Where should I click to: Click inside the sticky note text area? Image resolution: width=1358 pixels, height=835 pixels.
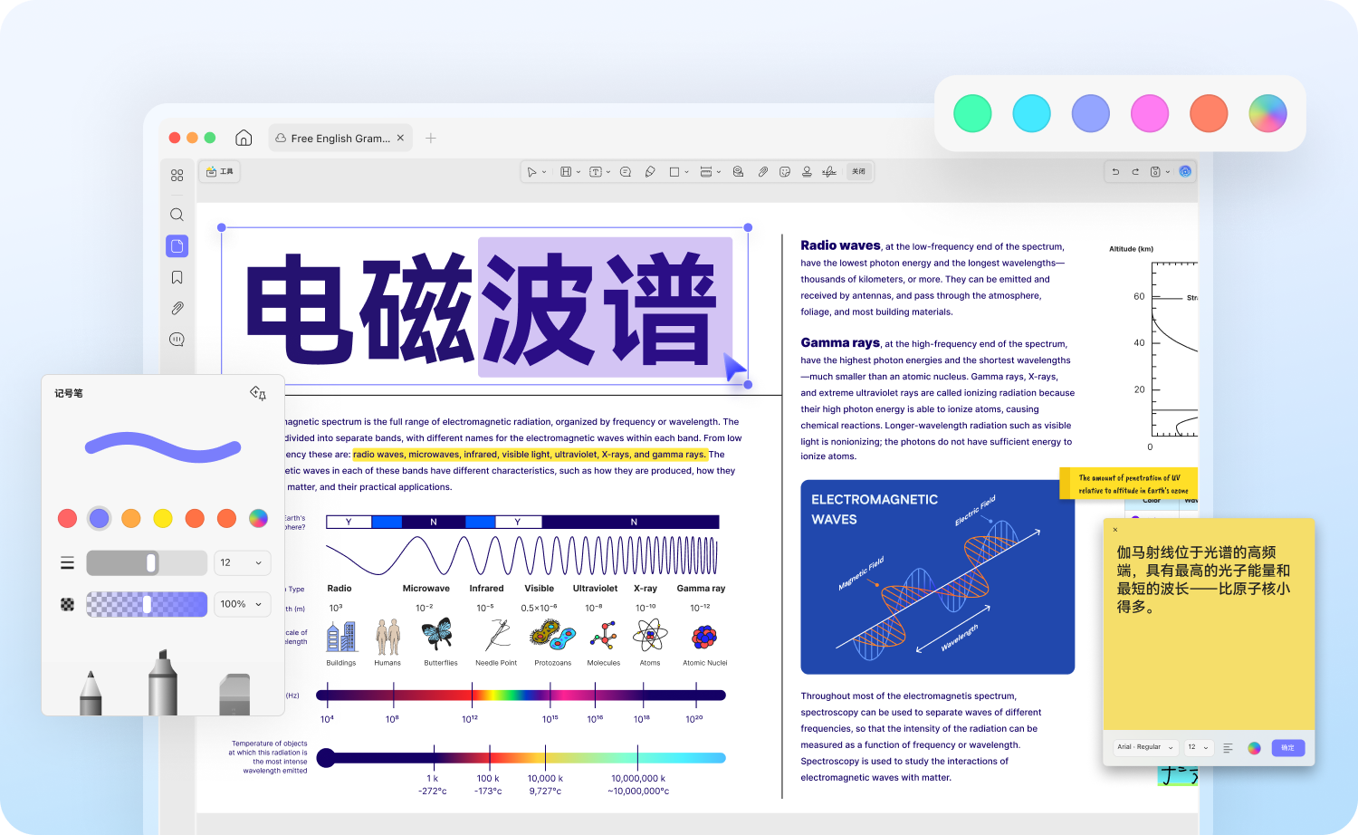coord(1209,625)
